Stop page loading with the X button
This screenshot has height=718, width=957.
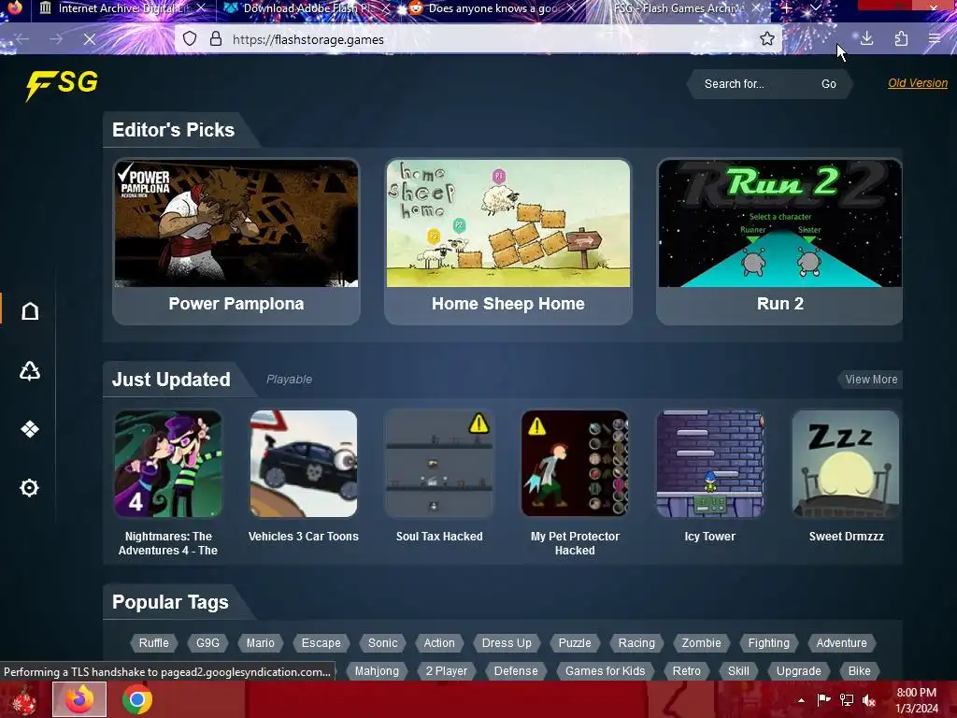coord(90,39)
